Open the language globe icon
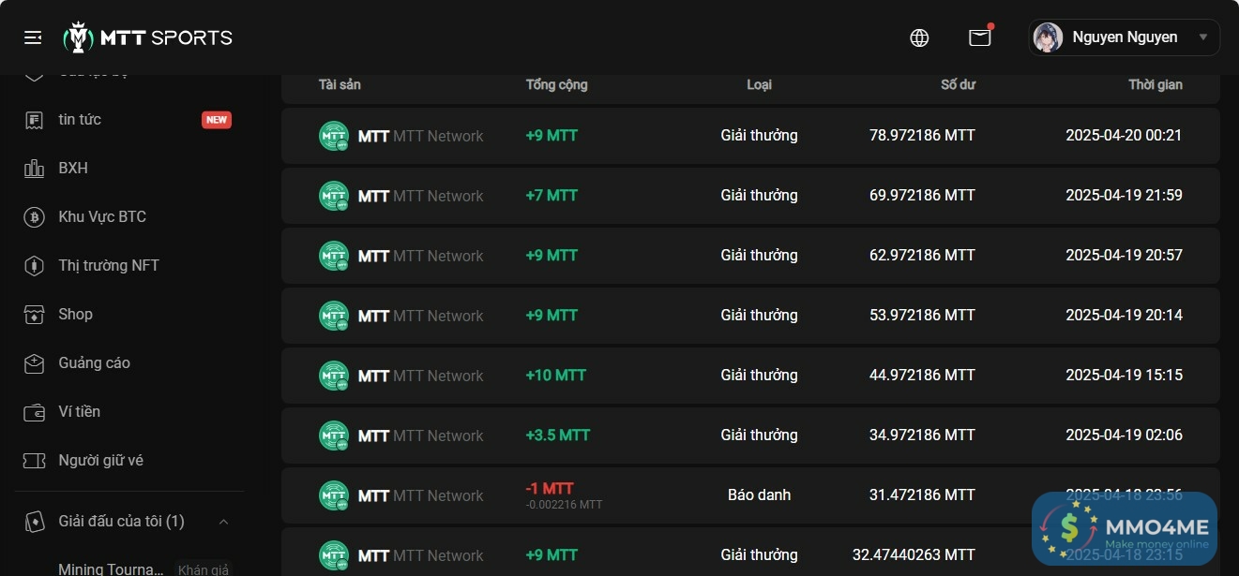The height and width of the screenshot is (576, 1239). (919, 37)
